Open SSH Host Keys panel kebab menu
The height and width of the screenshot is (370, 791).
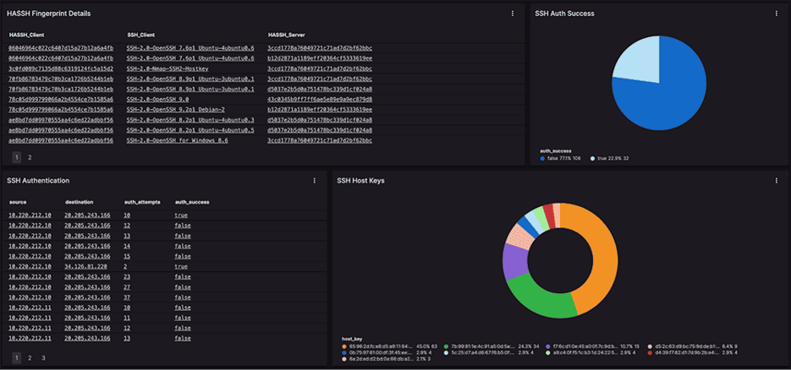click(x=775, y=180)
